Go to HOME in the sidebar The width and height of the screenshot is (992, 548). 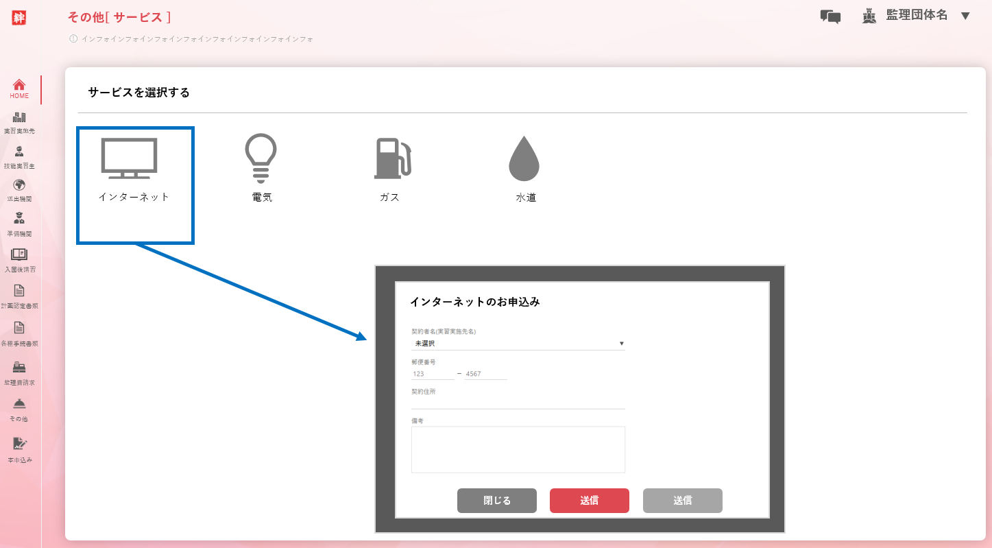(x=19, y=89)
